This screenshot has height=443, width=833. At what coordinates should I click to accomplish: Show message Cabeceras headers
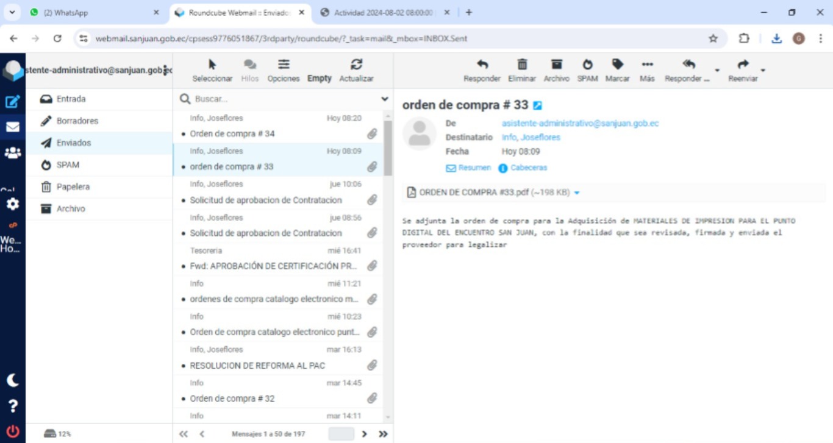tap(528, 168)
